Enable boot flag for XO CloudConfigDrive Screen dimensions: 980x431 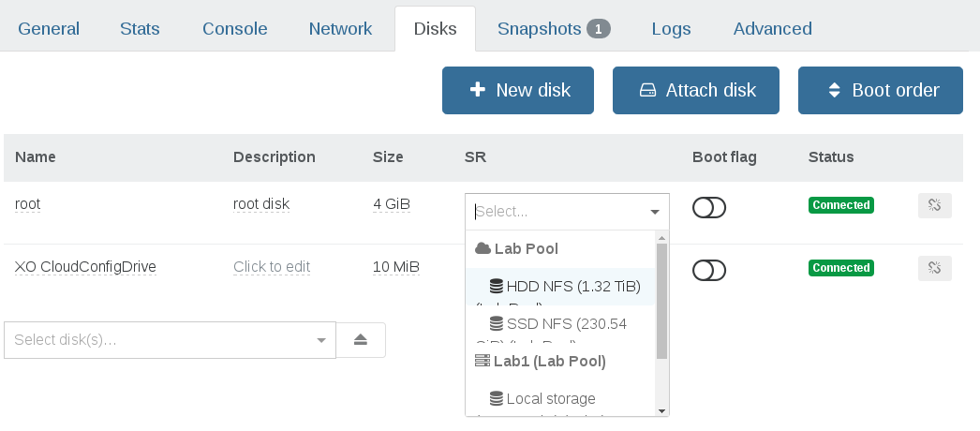[709, 270]
